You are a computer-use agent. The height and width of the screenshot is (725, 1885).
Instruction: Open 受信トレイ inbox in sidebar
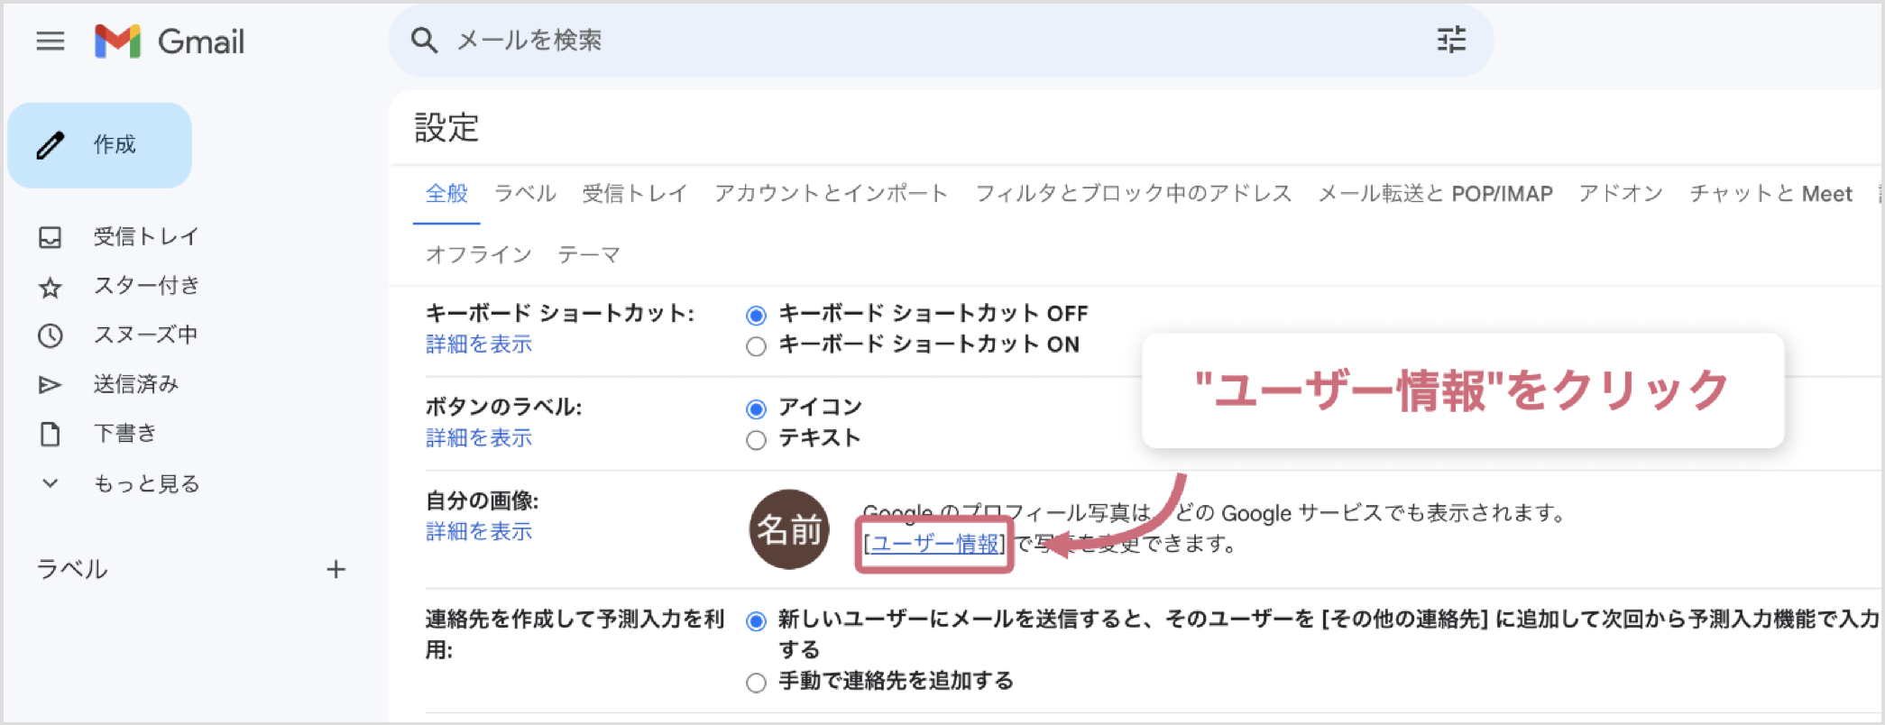[x=144, y=237]
